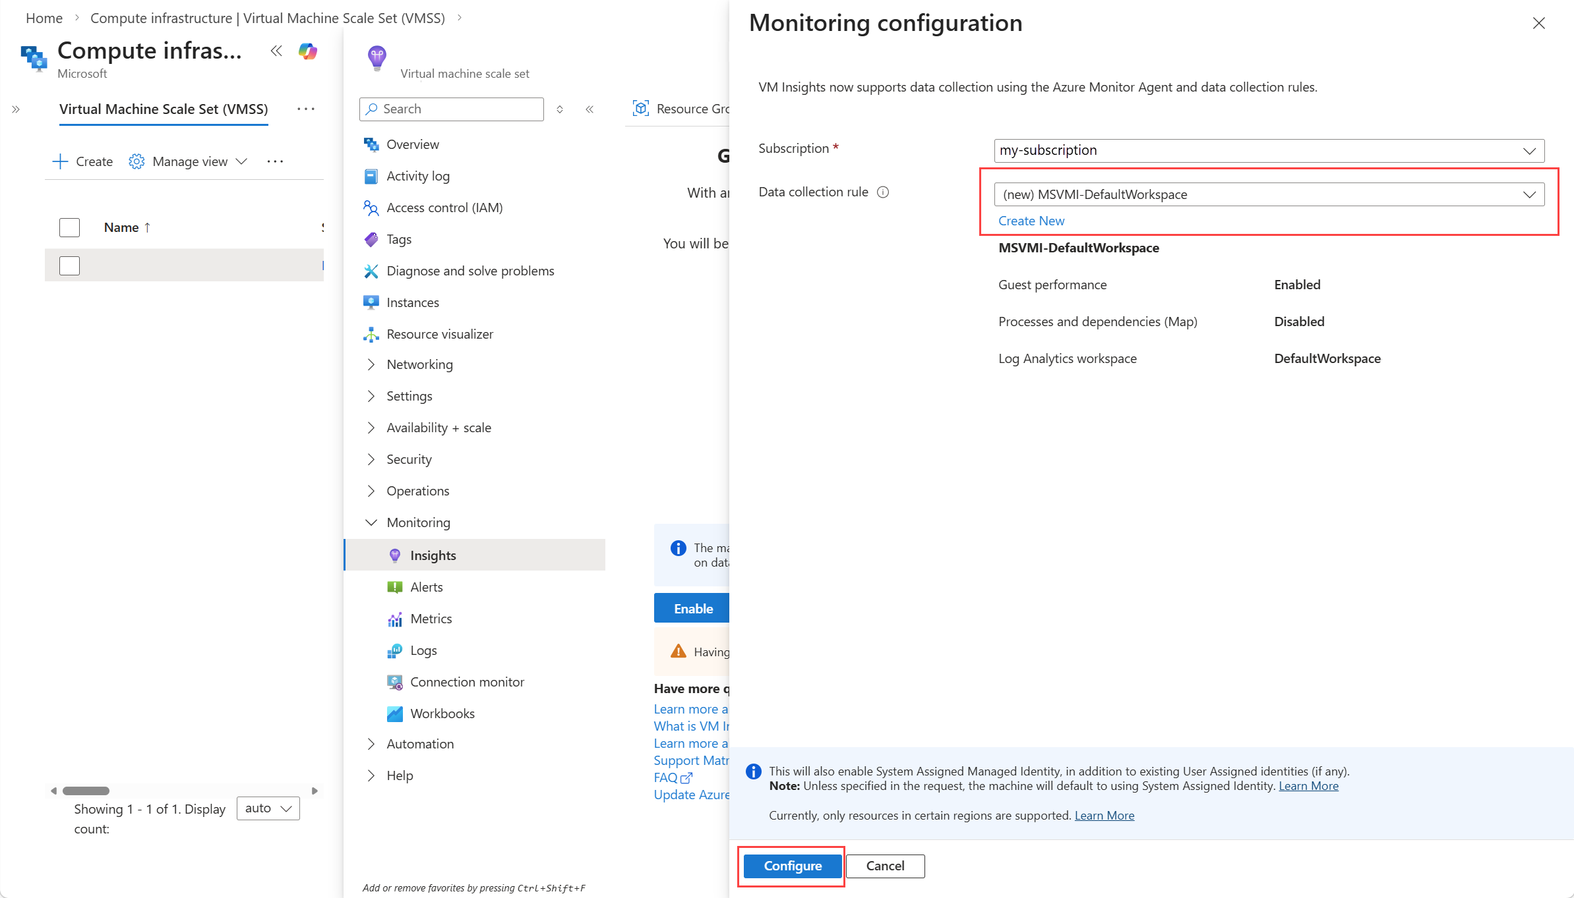1574x898 pixels.
Task: Click the Diagnose and solve problems wrench icon
Action: point(371,271)
